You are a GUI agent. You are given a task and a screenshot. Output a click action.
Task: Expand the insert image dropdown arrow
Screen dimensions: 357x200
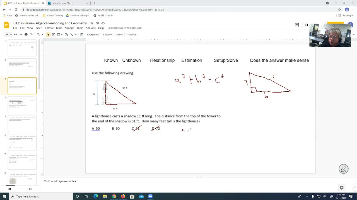(x=62, y=35)
